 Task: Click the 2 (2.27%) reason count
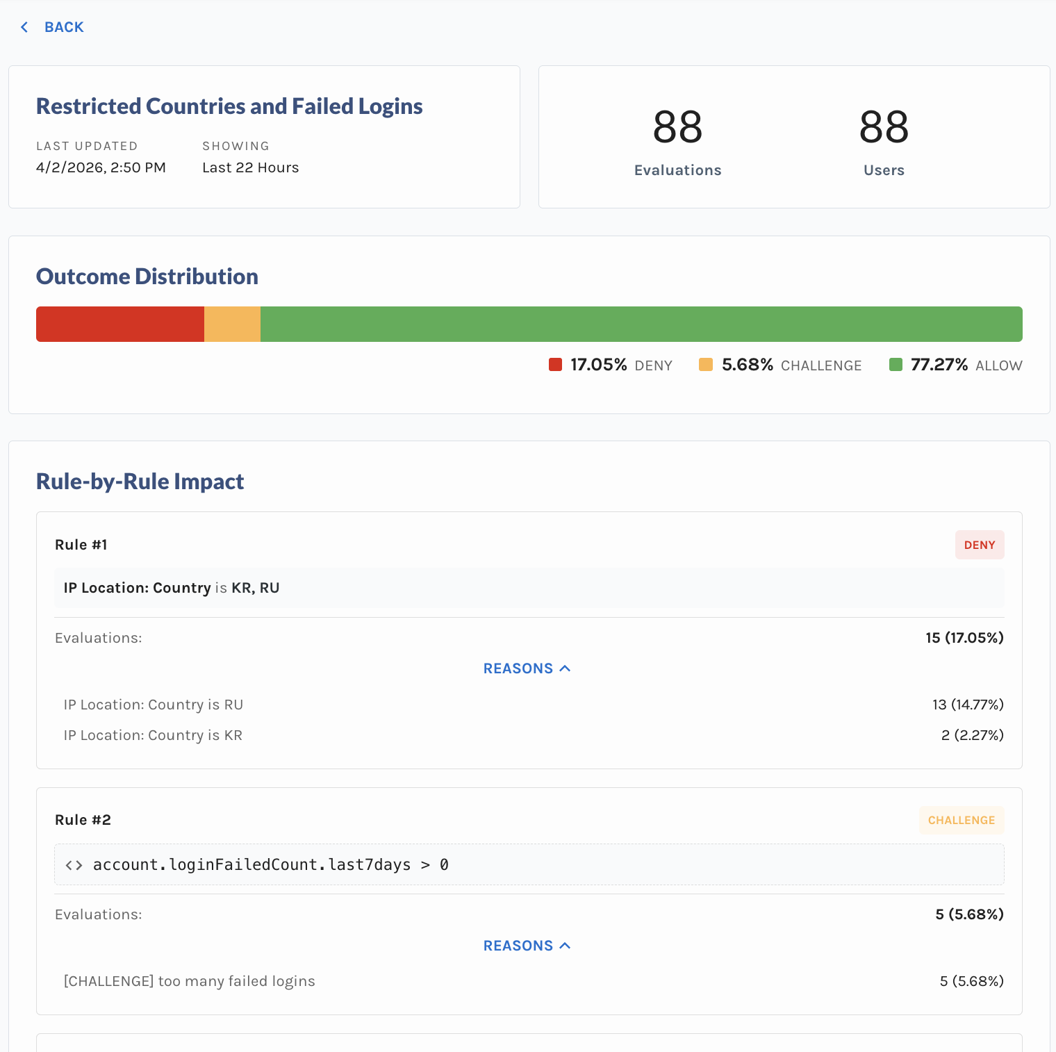(x=973, y=735)
